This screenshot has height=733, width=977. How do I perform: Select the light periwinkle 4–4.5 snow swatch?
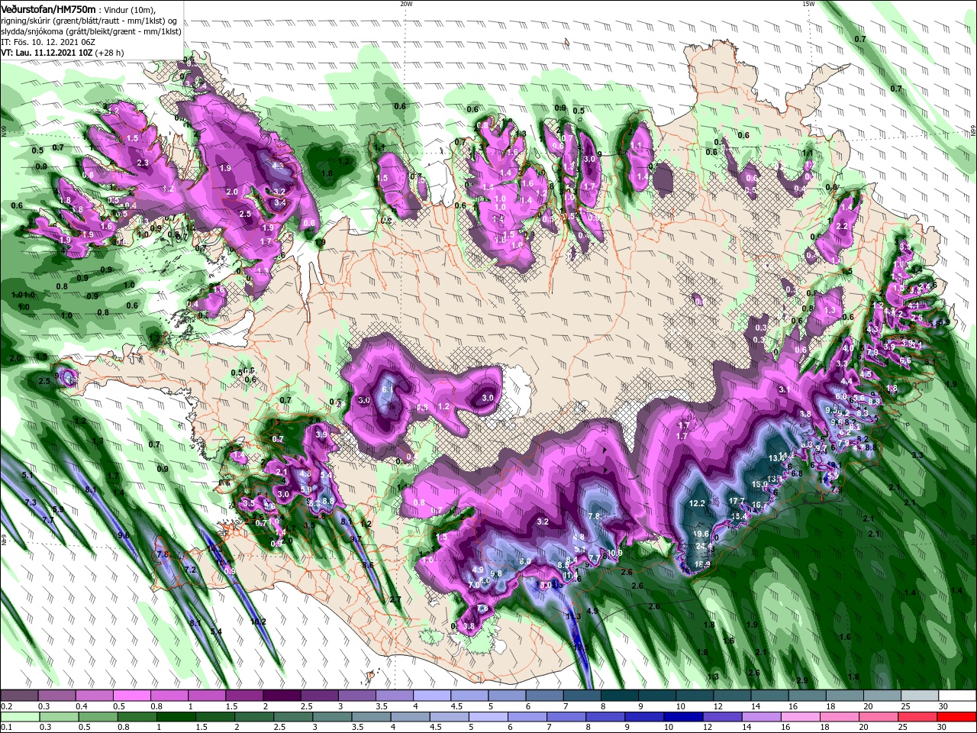pos(431,695)
